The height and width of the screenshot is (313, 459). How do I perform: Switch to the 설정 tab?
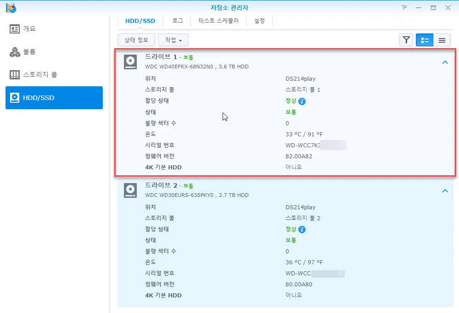(x=259, y=21)
